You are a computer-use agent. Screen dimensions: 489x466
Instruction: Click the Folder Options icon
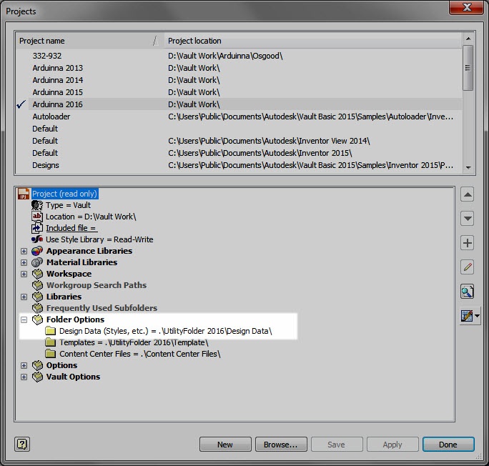37,319
